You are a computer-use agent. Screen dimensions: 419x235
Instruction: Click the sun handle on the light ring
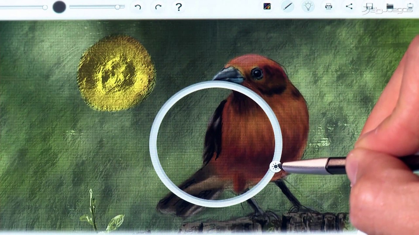tap(276, 167)
